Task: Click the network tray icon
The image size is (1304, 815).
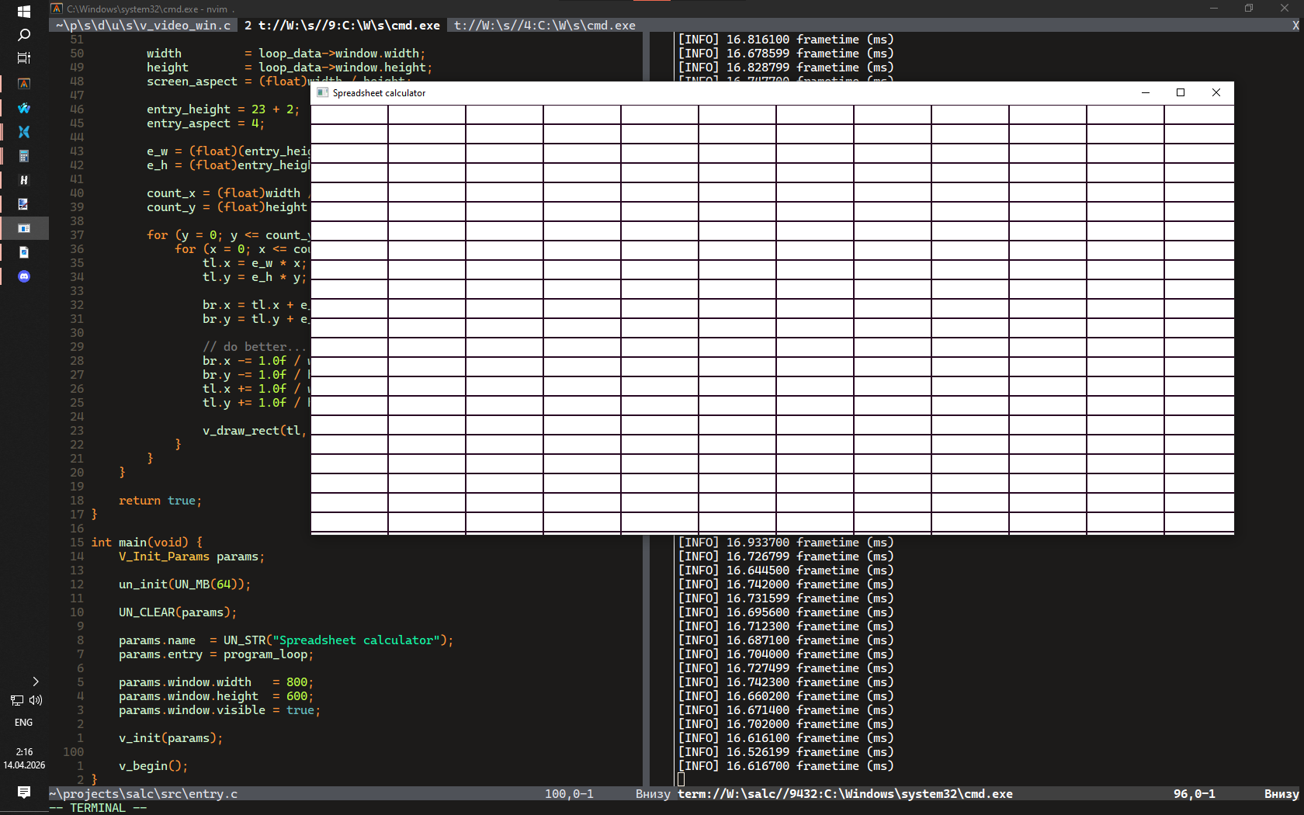Action: point(16,700)
